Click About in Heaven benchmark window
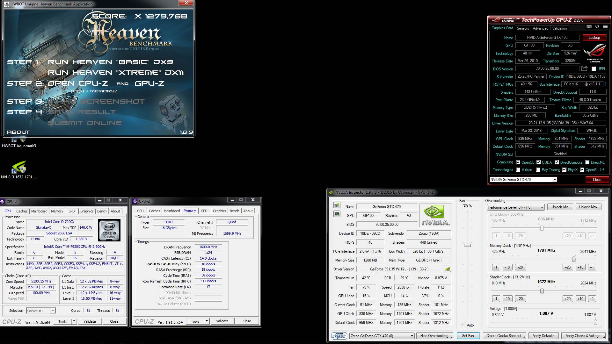The image size is (612, 344). (18, 132)
